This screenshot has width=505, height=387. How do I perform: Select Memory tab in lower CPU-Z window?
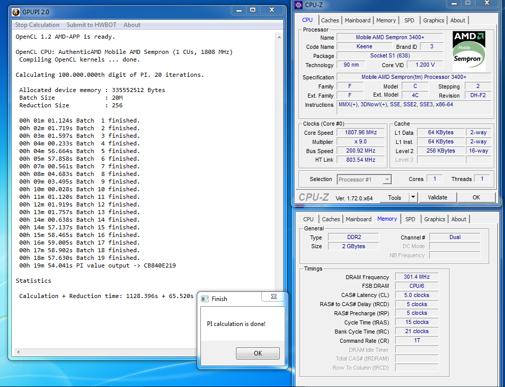[387, 219]
